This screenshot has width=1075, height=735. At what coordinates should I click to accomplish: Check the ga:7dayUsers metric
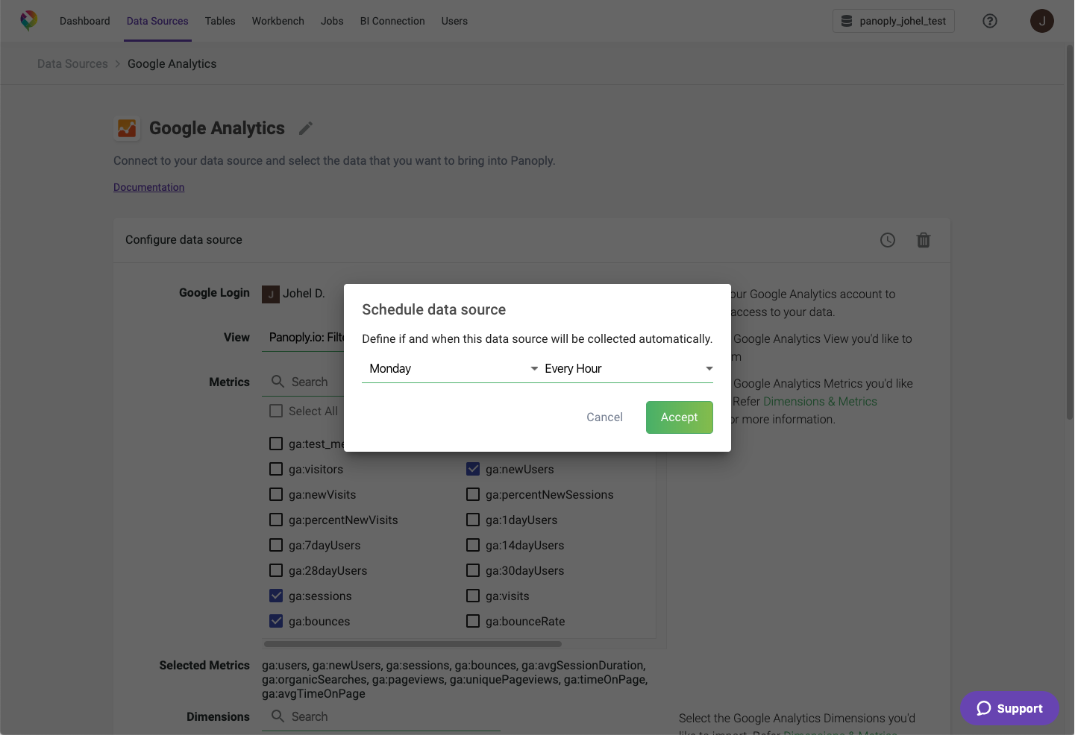pyautogui.click(x=276, y=545)
